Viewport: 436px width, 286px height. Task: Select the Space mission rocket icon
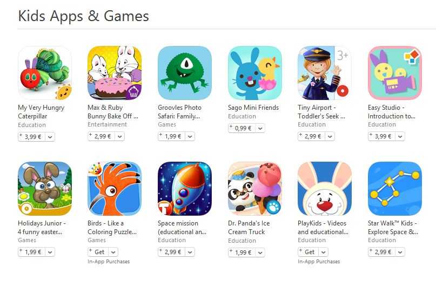coord(185,189)
